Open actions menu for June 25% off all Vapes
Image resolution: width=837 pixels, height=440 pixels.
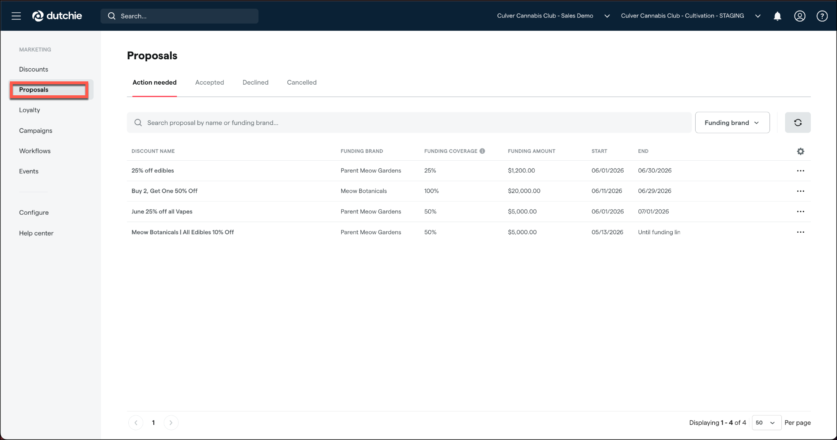(x=801, y=211)
